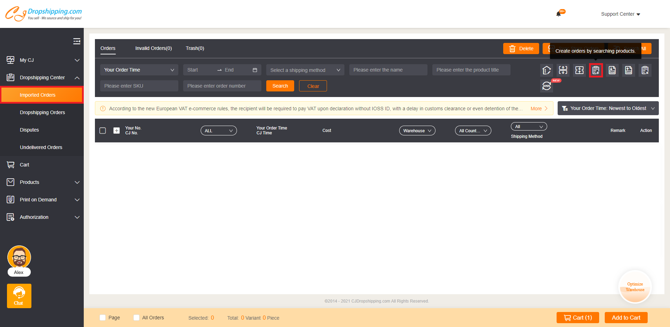Open the Trash tab

[195, 48]
